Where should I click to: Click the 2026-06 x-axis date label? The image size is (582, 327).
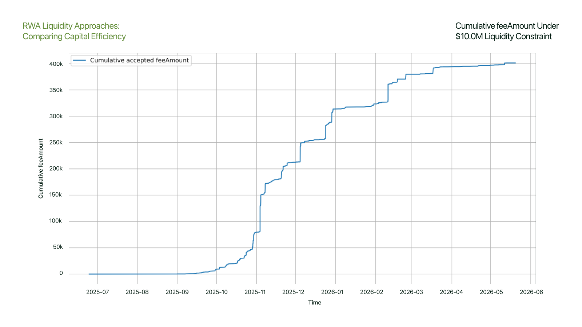click(x=531, y=292)
